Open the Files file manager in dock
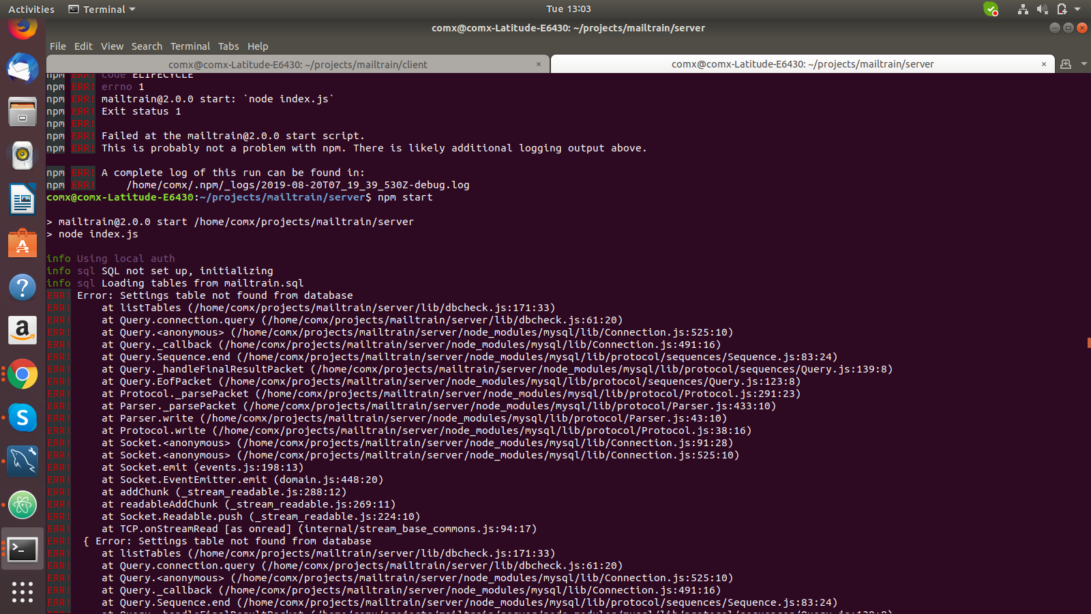1091x614 pixels. pyautogui.click(x=23, y=111)
